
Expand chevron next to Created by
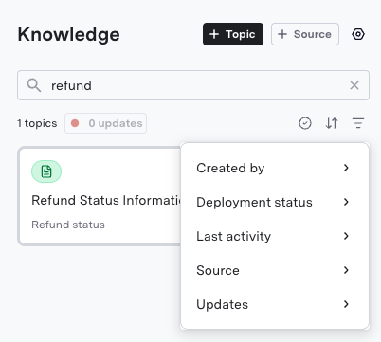coord(347,168)
